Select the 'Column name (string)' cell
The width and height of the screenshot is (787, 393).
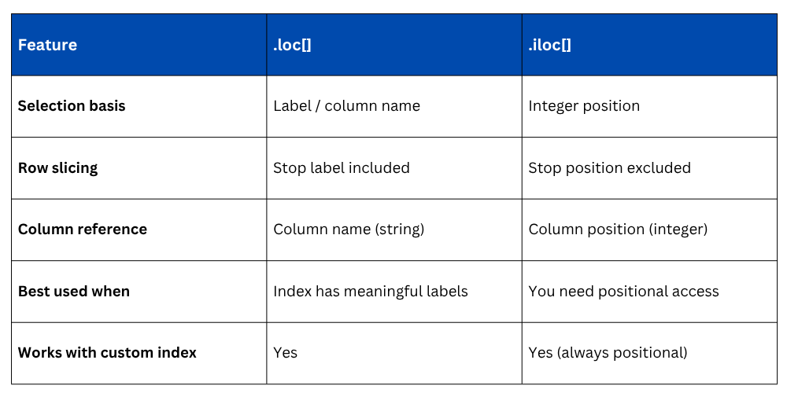349,230
